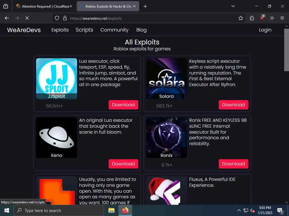Click Fluxus, A Powerful IDE Experience text
This screenshot has width=289, height=216.
212,182
